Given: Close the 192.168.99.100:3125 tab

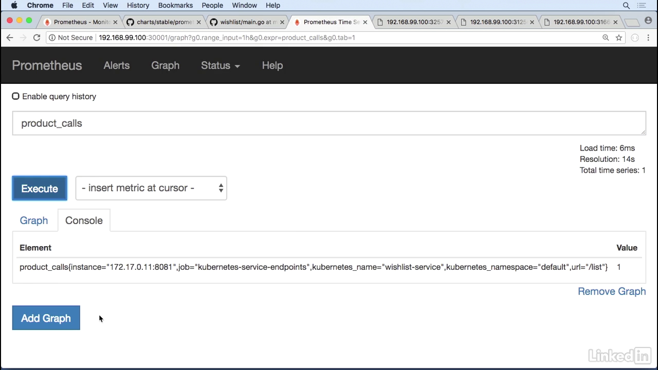Looking at the screenshot, I should point(532,22).
